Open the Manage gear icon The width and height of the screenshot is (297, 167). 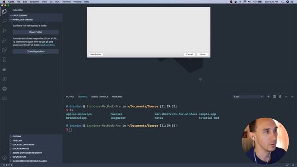pyautogui.click(x=4, y=158)
